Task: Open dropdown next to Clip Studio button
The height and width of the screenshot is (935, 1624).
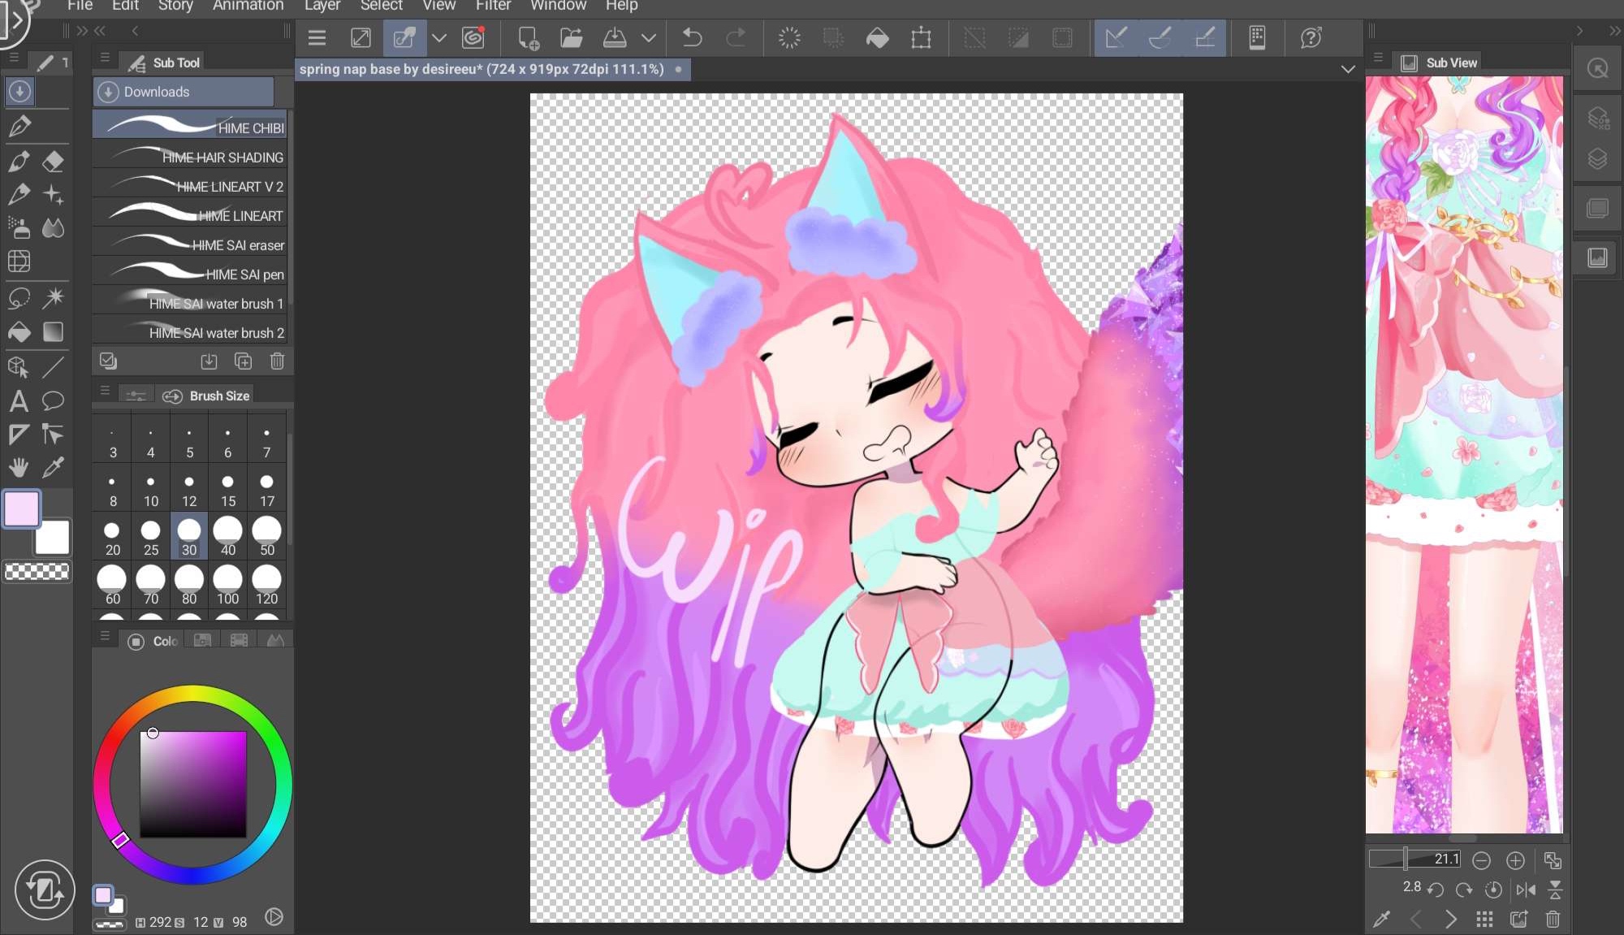Action: pyautogui.click(x=439, y=37)
